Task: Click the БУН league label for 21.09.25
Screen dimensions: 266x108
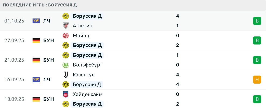Action: pyautogui.click(x=48, y=60)
